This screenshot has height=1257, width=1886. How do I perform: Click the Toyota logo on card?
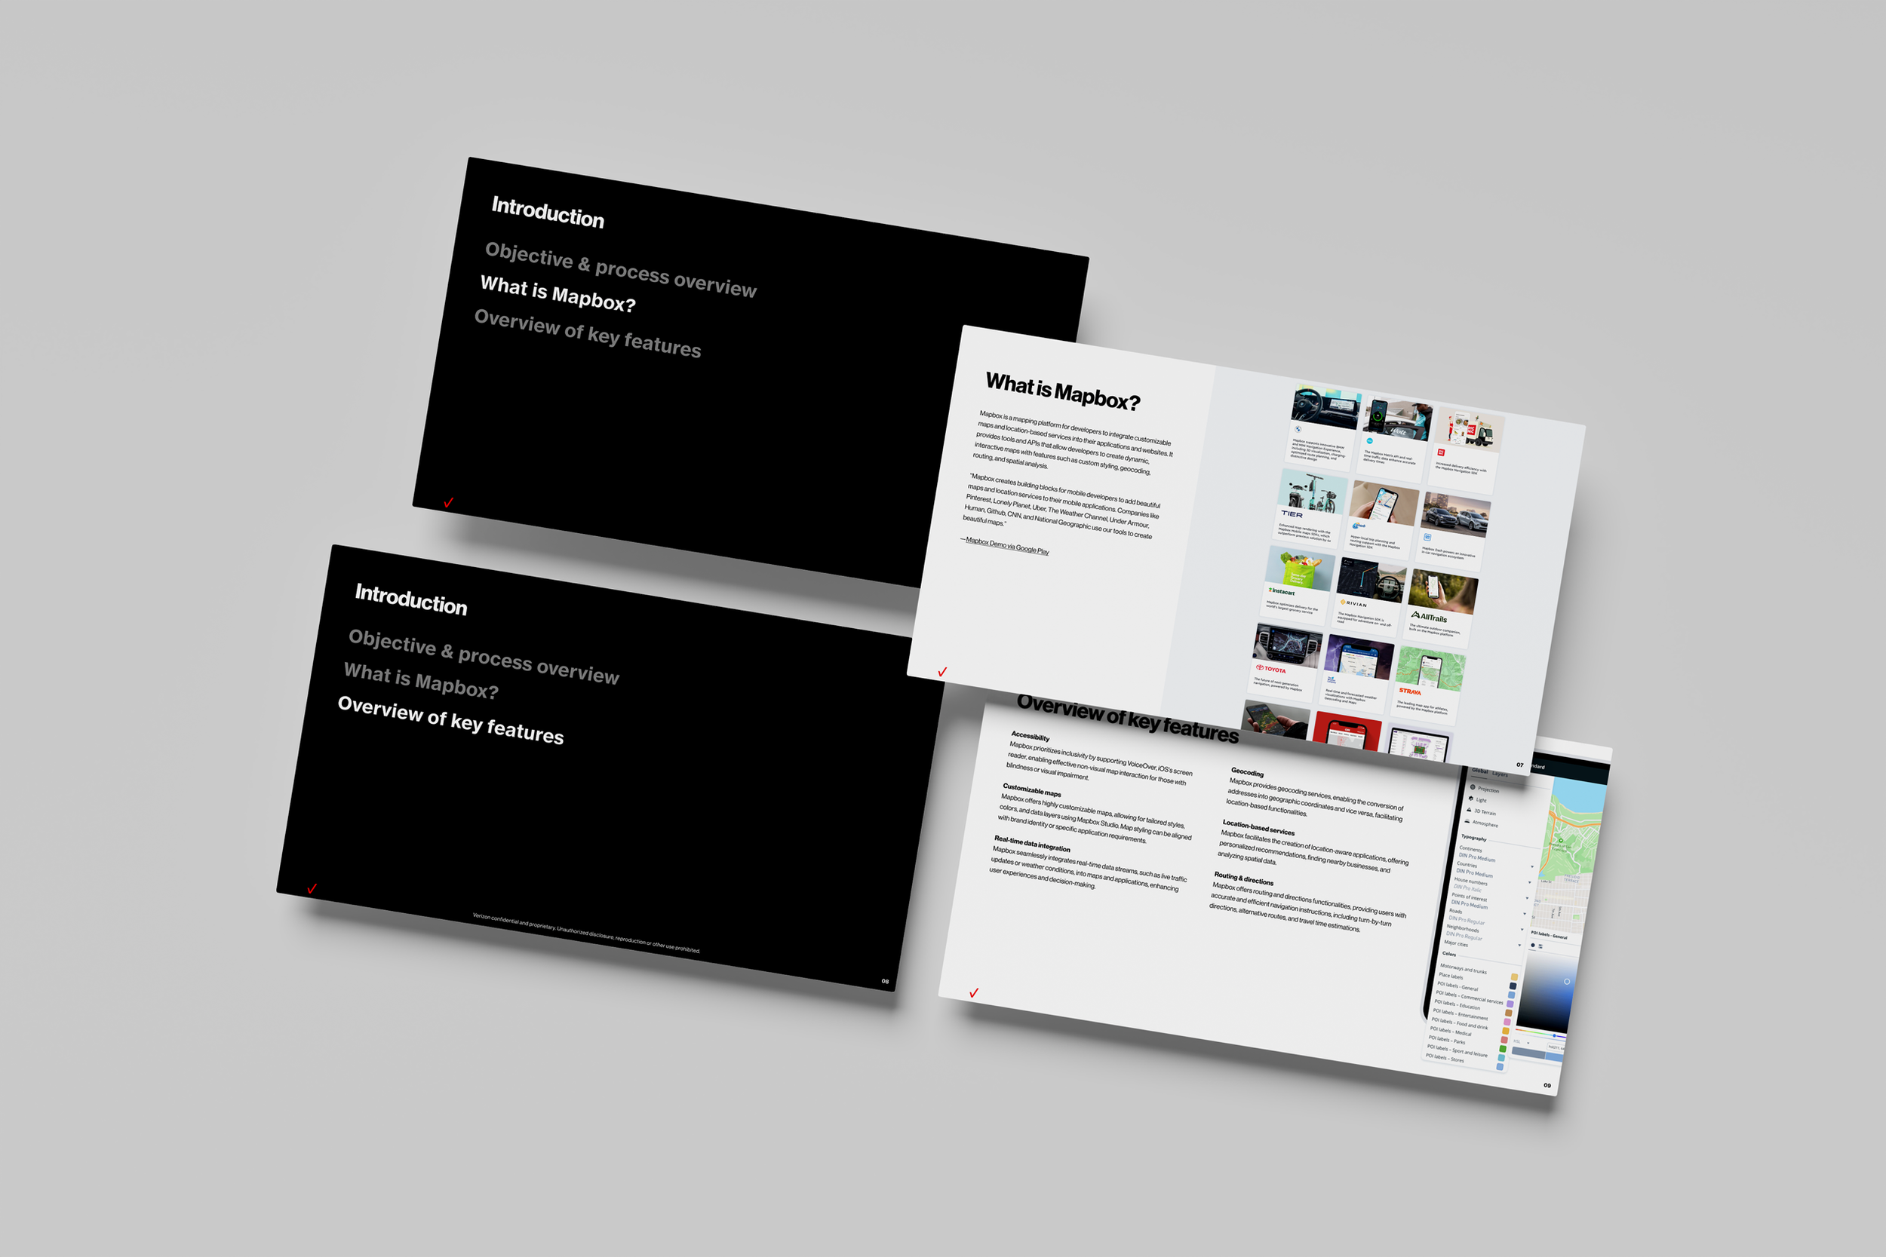pos(1271,669)
